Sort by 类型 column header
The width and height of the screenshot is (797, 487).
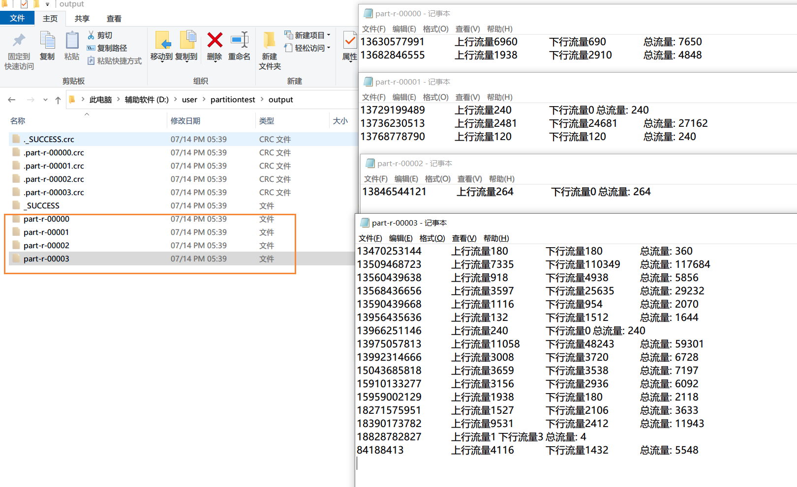(267, 121)
